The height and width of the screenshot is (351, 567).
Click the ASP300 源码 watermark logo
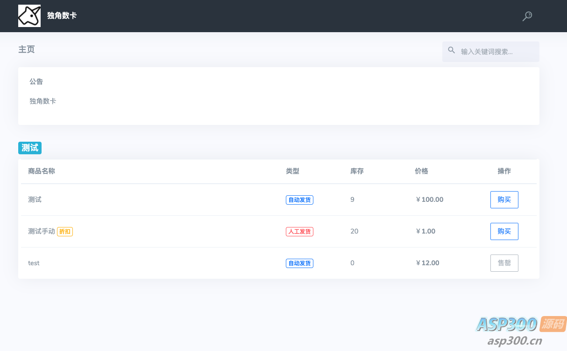click(x=521, y=330)
